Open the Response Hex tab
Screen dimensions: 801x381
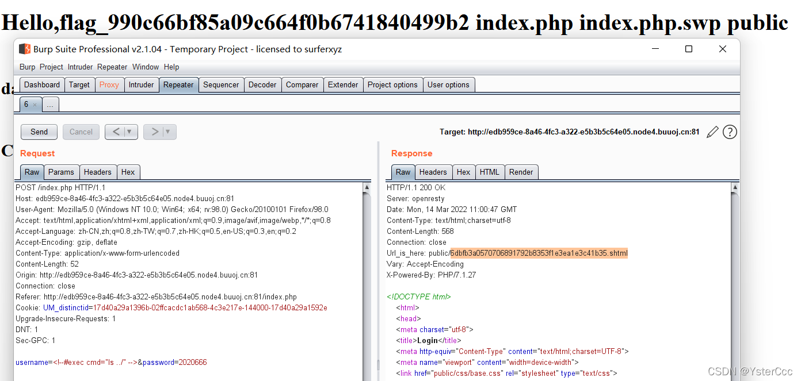[464, 172]
